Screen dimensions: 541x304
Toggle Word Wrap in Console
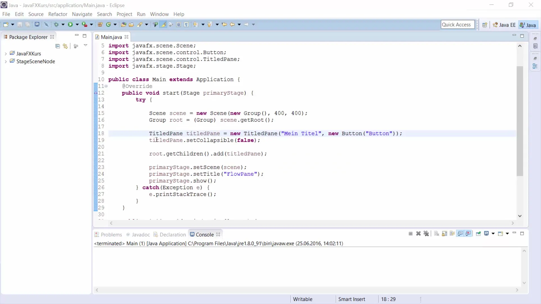(452, 234)
